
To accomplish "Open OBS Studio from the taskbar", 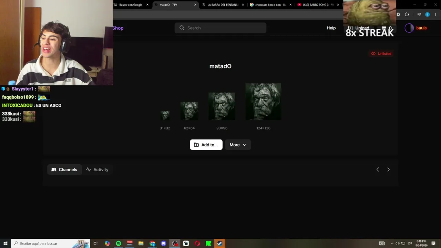I will tap(175, 244).
